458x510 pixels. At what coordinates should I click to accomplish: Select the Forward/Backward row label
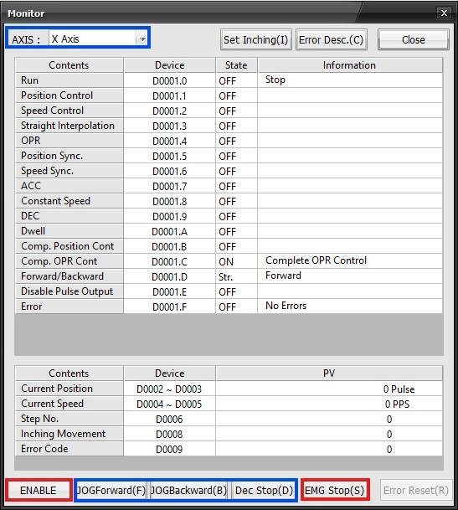[69, 276]
